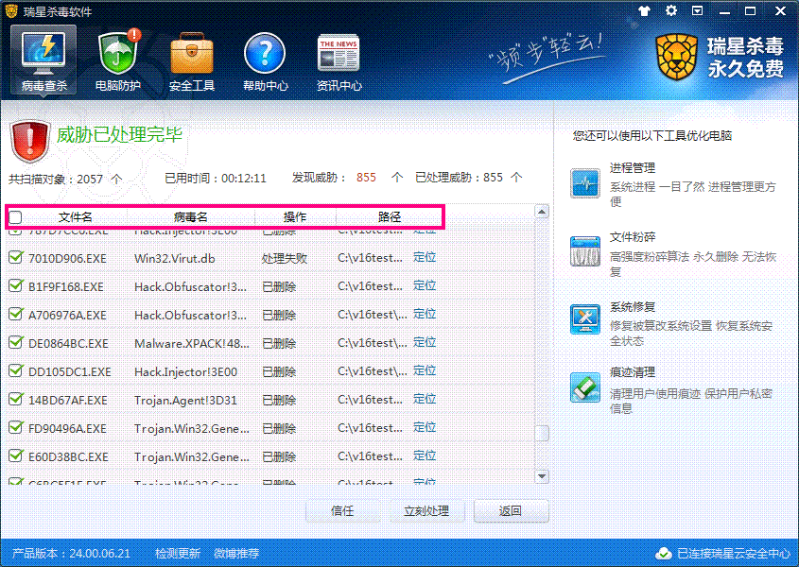The height and width of the screenshot is (567, 799).
Task: Click the threat list scroll-down arrow
Action: click(x=542, y=476)
